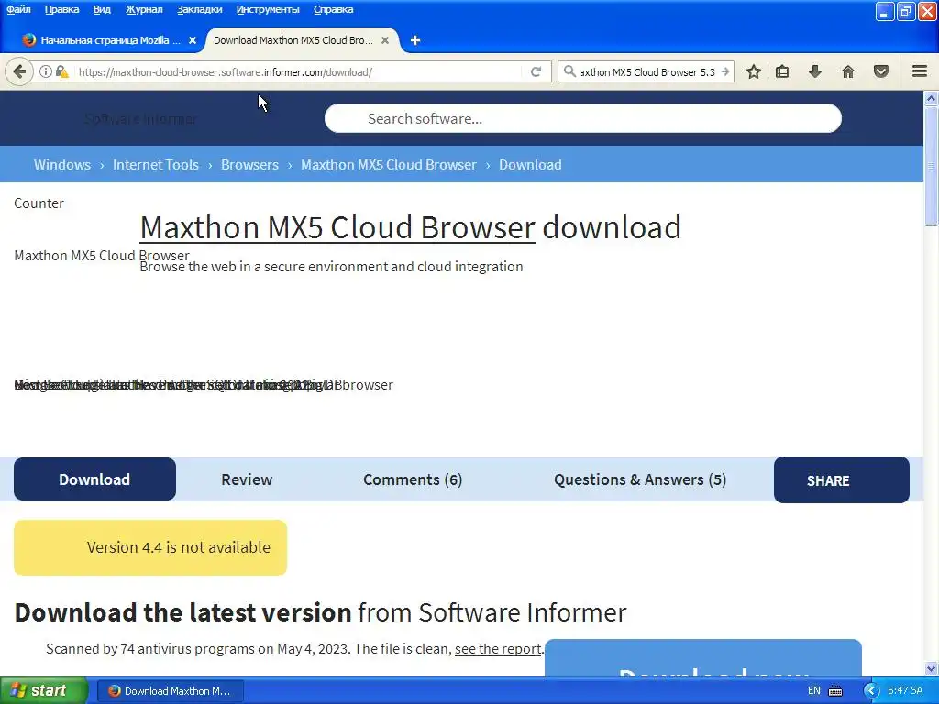
Task: Go to home page with house icon
Action: [x=848, y=71]
